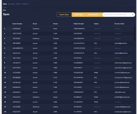Viewport: 137px width, 114px height.
Task: Click the table vertical scrollbar
Action: click(134, 34)
